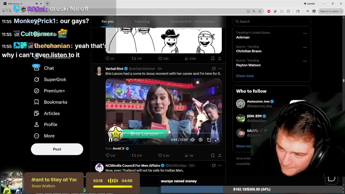The height and width of the screenshot is (194, 345).
Task: Click the Post button
Action: (x=57, y=149)
